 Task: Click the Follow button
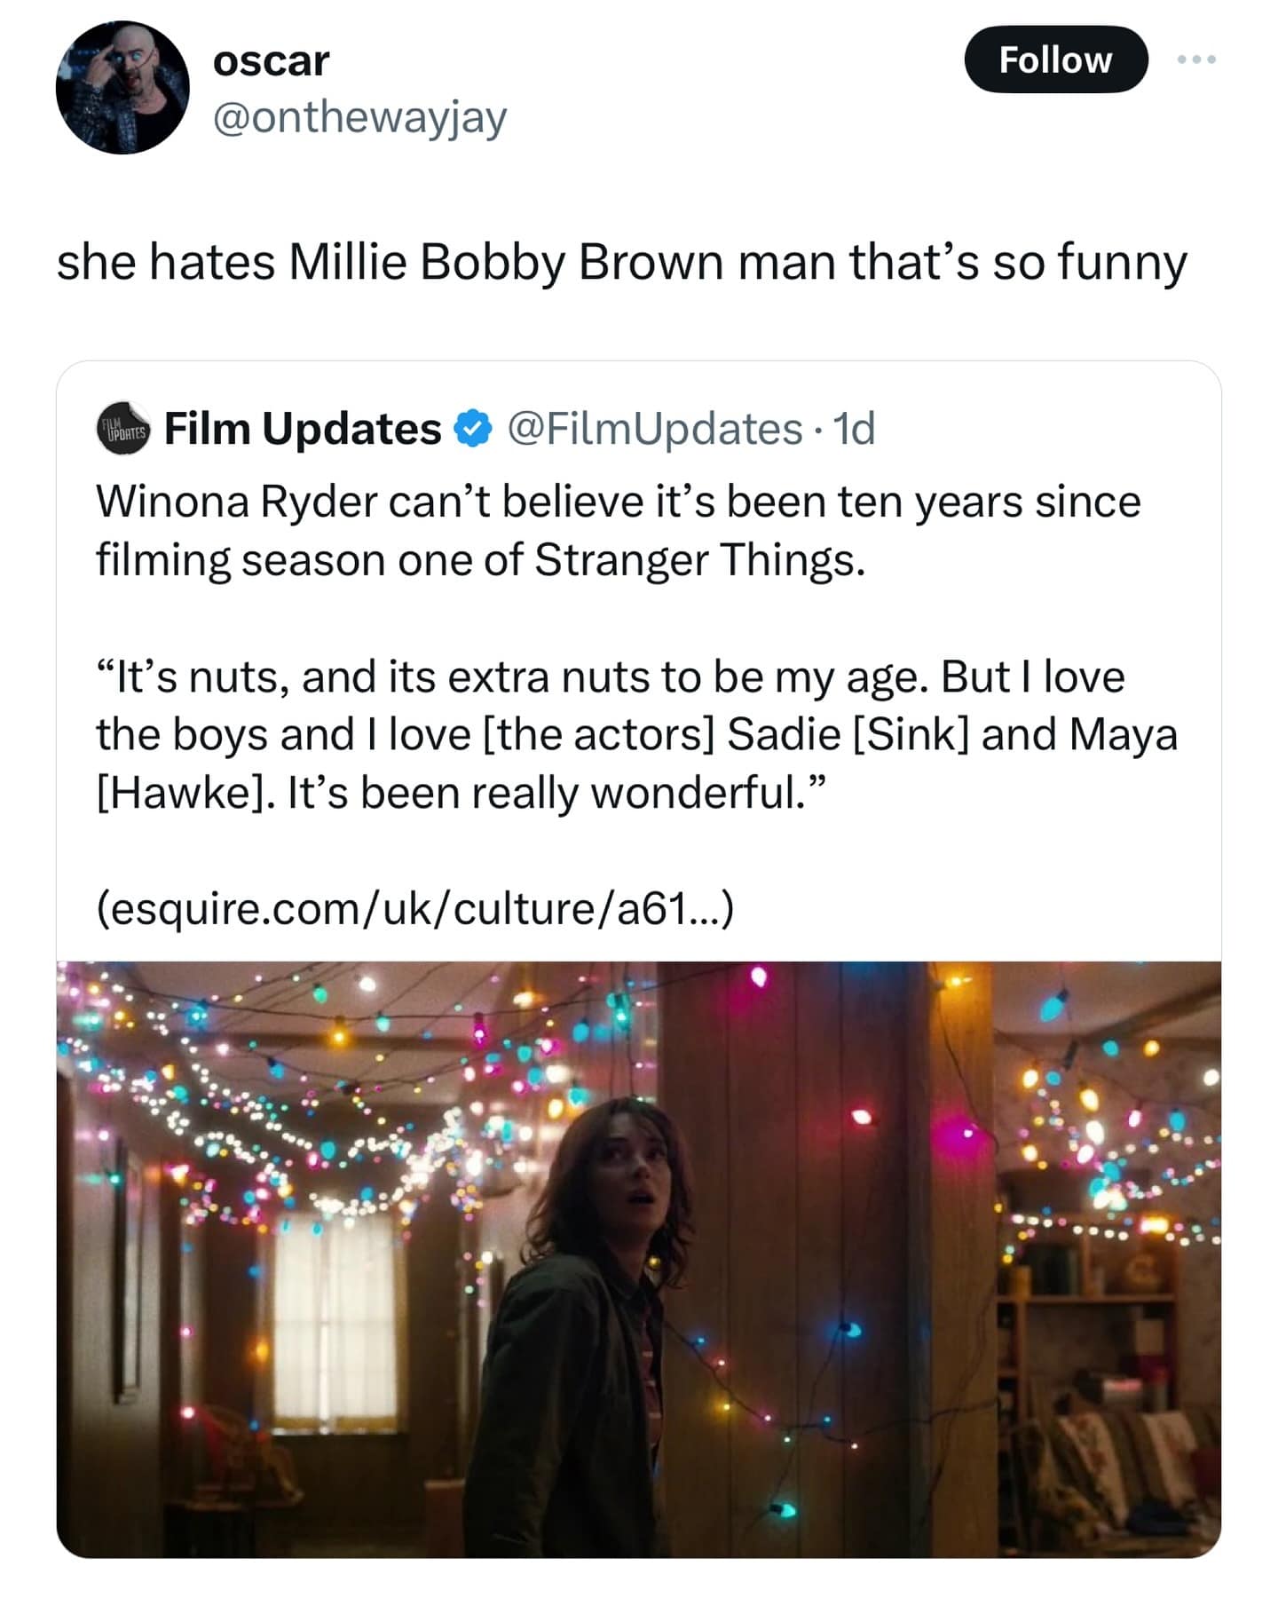coord(1055,59)
